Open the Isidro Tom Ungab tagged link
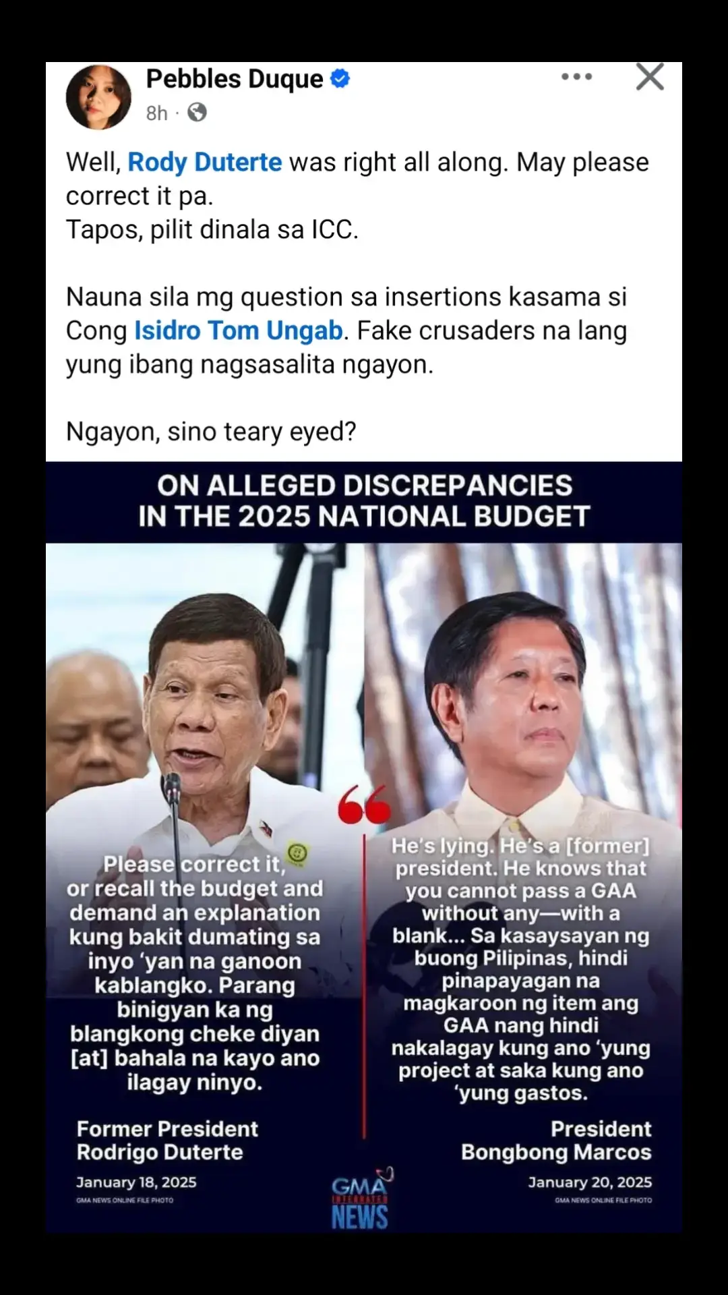The width and height of the screenshot is (728, 1295). click(x=239, y=331)
